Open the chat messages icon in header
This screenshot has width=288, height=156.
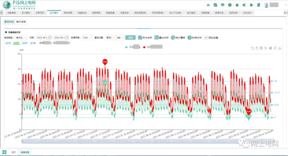pos(223,5)
